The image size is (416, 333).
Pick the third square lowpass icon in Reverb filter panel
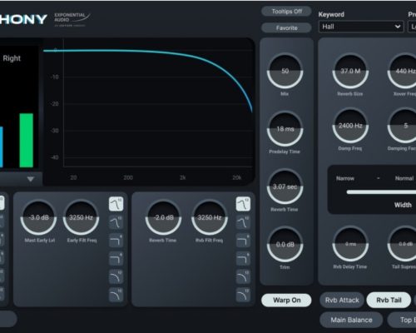pyautogui.click(x=243, y=241)
